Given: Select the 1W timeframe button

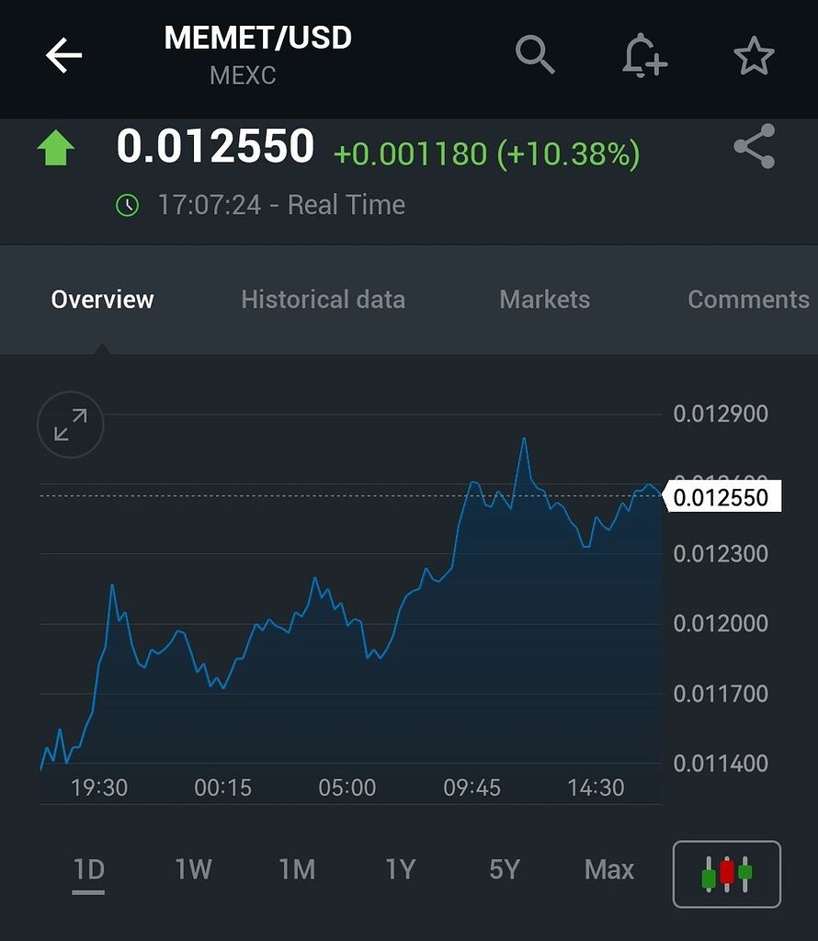Looking at the screenshot, I should pyautogui.click(x=192, y=868).
